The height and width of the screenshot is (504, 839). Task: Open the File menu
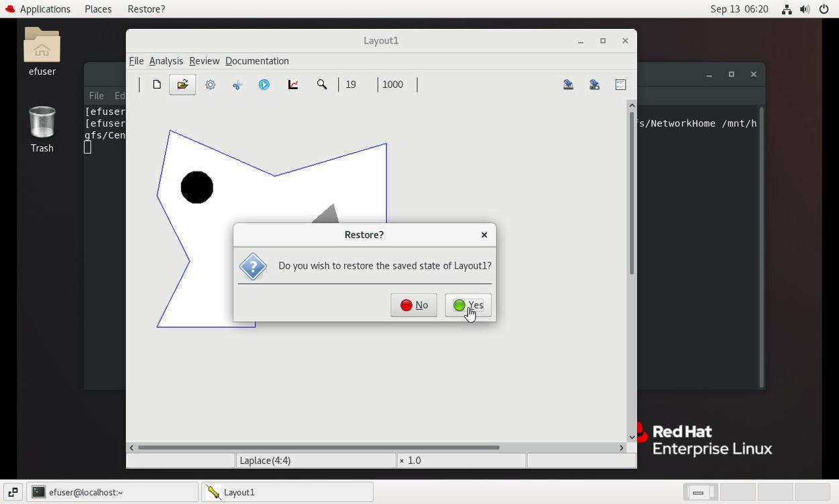pos(136,61)
